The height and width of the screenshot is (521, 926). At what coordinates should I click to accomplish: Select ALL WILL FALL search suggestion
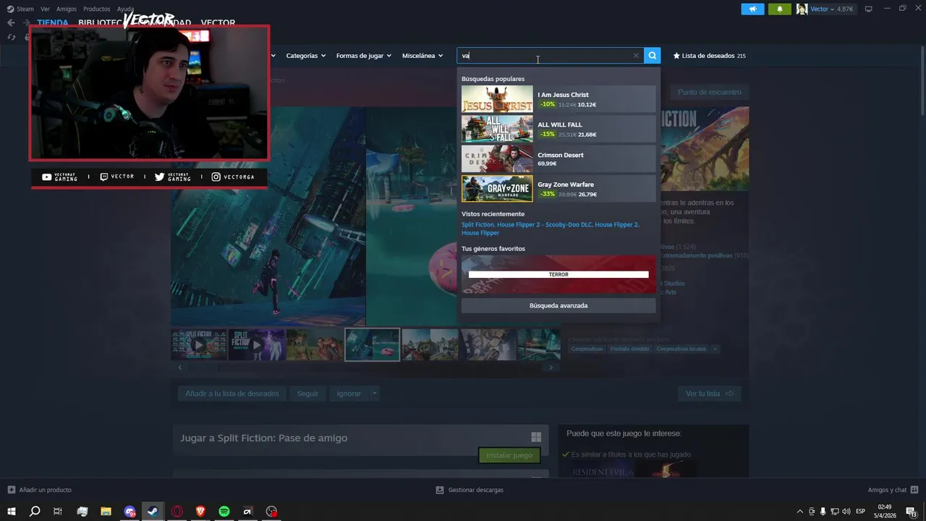coord(558,129)
